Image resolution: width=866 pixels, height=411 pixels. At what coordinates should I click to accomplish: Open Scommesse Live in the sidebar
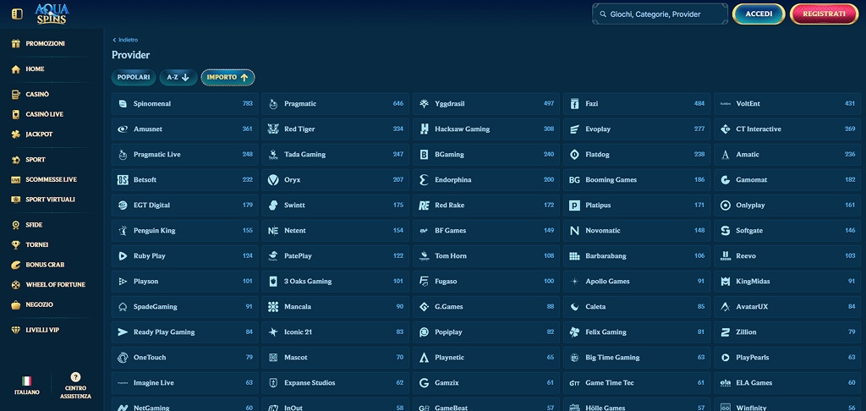(x=51, y=179)
